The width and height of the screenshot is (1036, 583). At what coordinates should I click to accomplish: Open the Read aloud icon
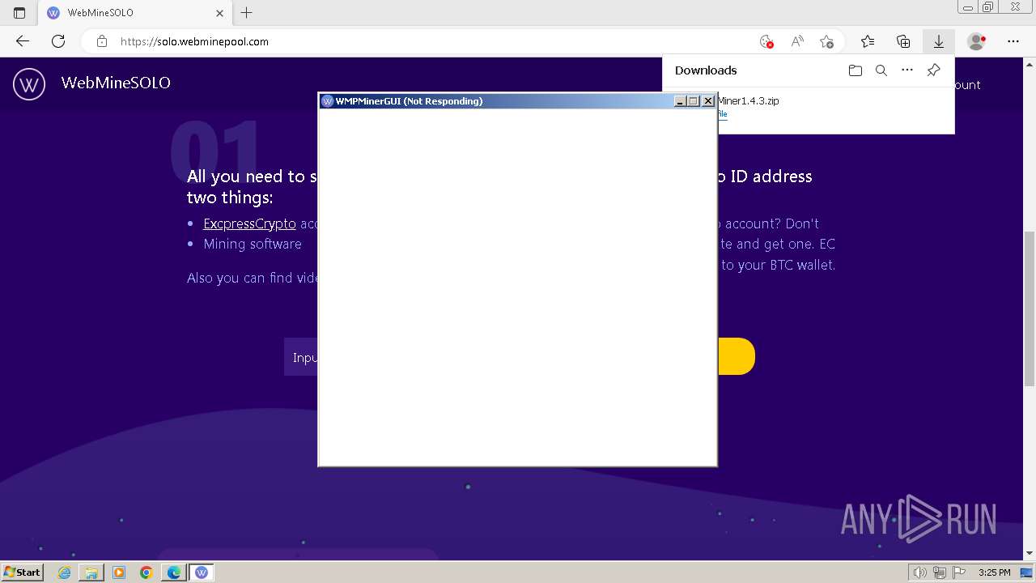tap(797, 41)
